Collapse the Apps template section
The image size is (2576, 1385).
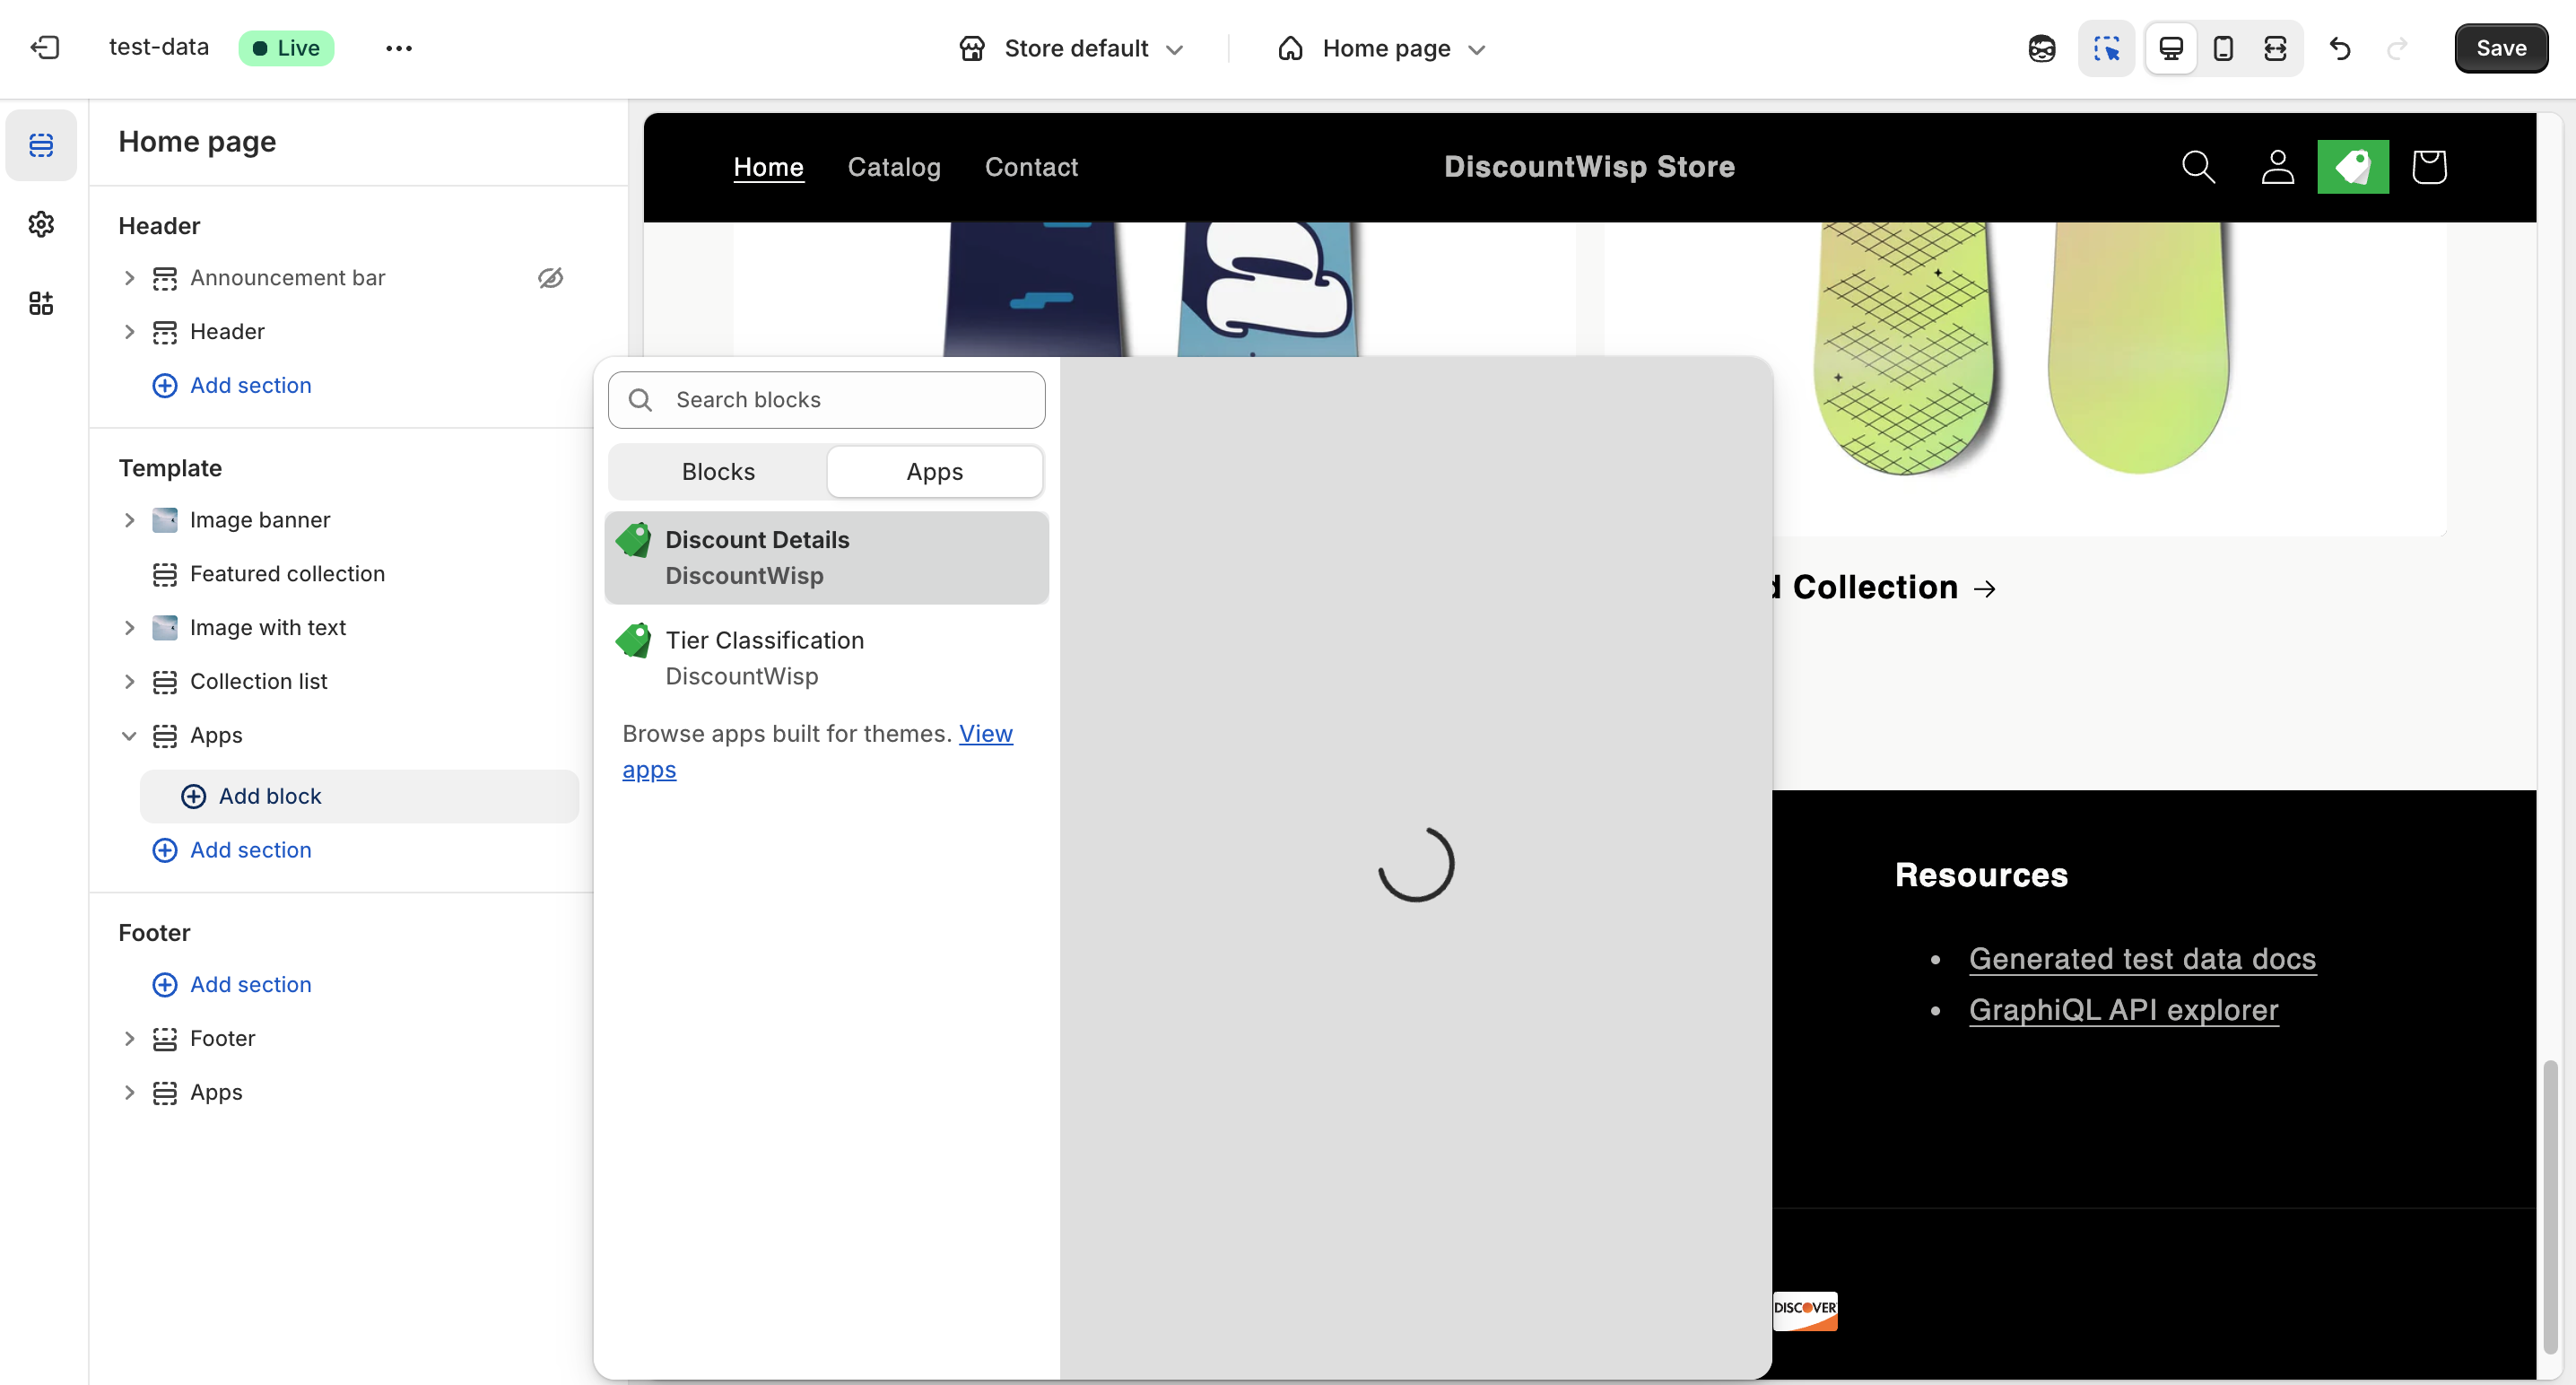pyautogui.click(x=129, y=735)
